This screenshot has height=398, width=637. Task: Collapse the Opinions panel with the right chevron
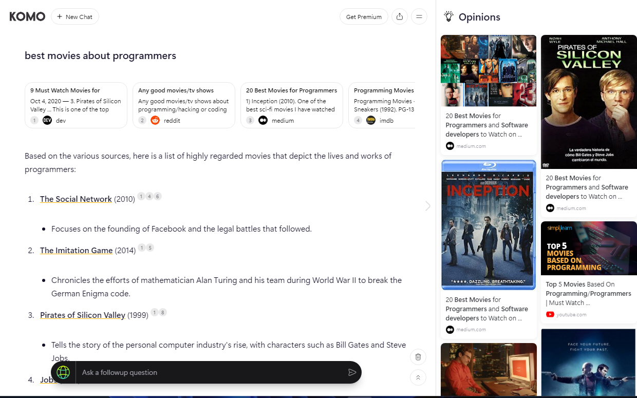(428, 206)
